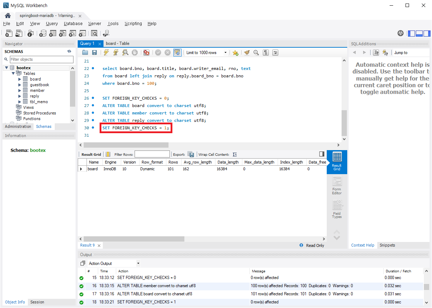Execute the statement under the cursor icon
Image resolution: width=432 pixels, height=308 pixels.
pyautogui.click(x=116, y=53)
